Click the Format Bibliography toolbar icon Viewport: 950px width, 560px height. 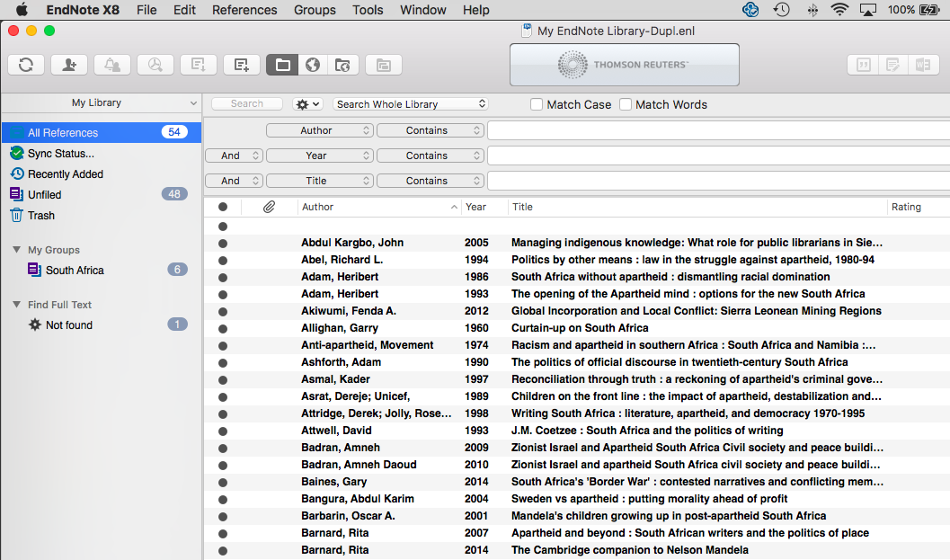[893, 65]
